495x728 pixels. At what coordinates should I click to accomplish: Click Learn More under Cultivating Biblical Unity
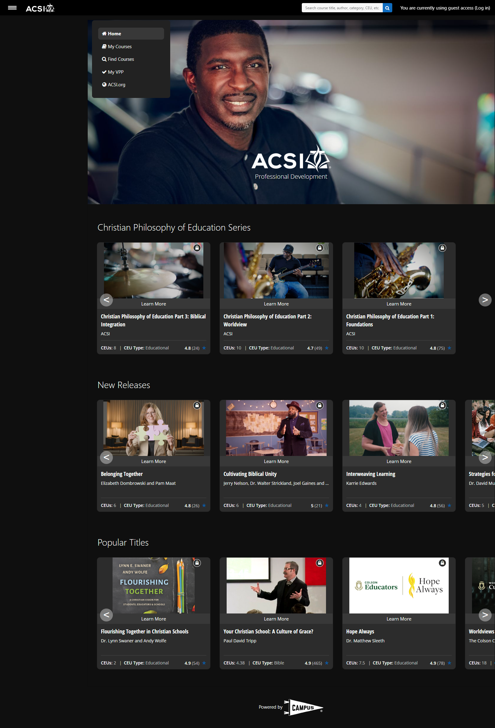276,461
